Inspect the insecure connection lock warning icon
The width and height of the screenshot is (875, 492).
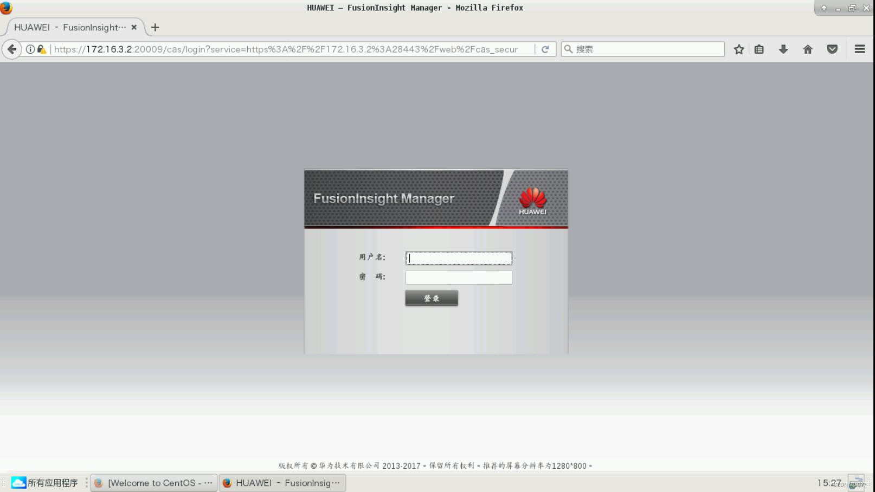tap(42, 49)
